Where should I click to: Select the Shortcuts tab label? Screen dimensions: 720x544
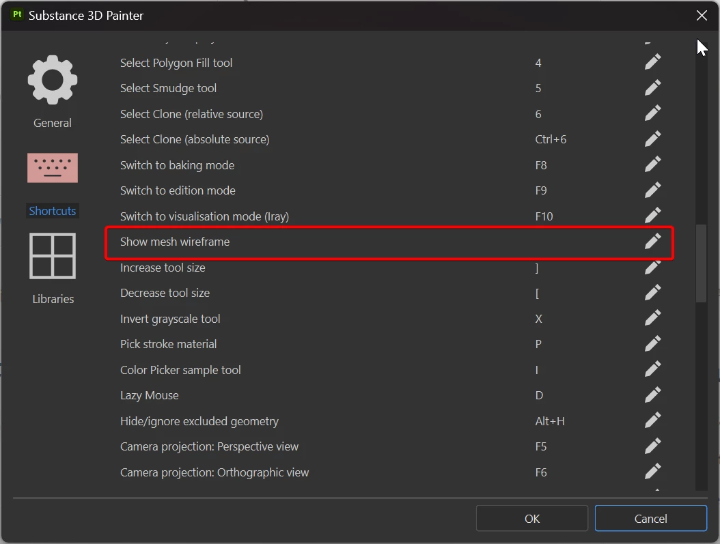(x=53, y=211)
